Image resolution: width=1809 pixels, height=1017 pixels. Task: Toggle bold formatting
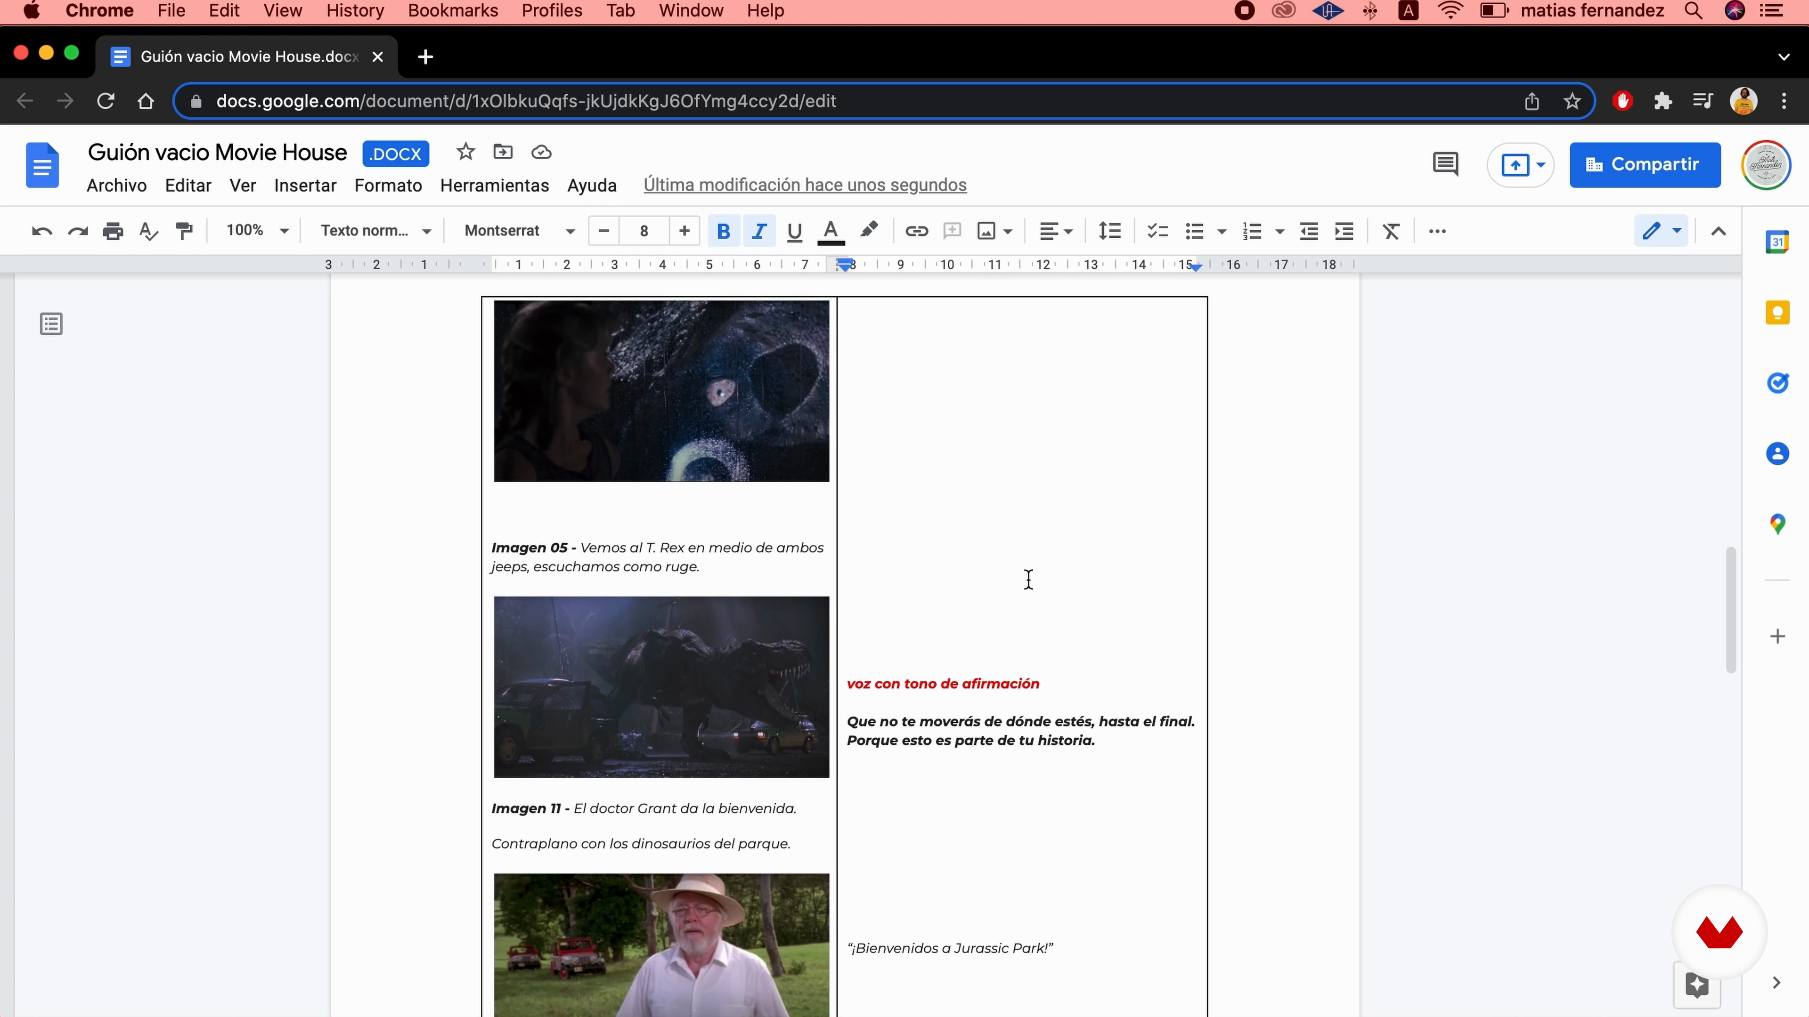point(723,231)
